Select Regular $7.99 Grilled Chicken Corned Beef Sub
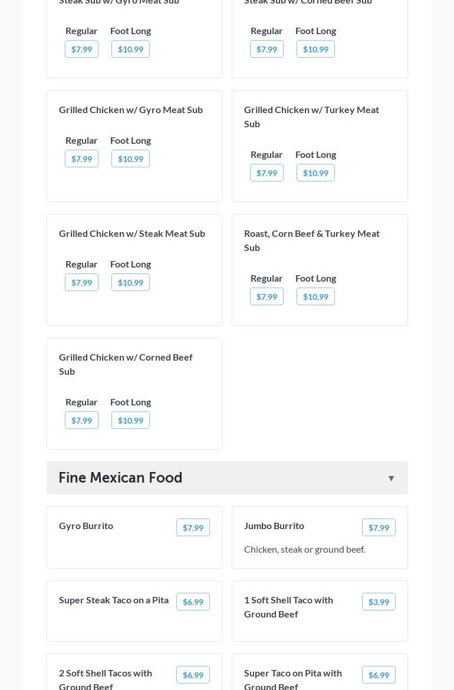 coord(81,420)
